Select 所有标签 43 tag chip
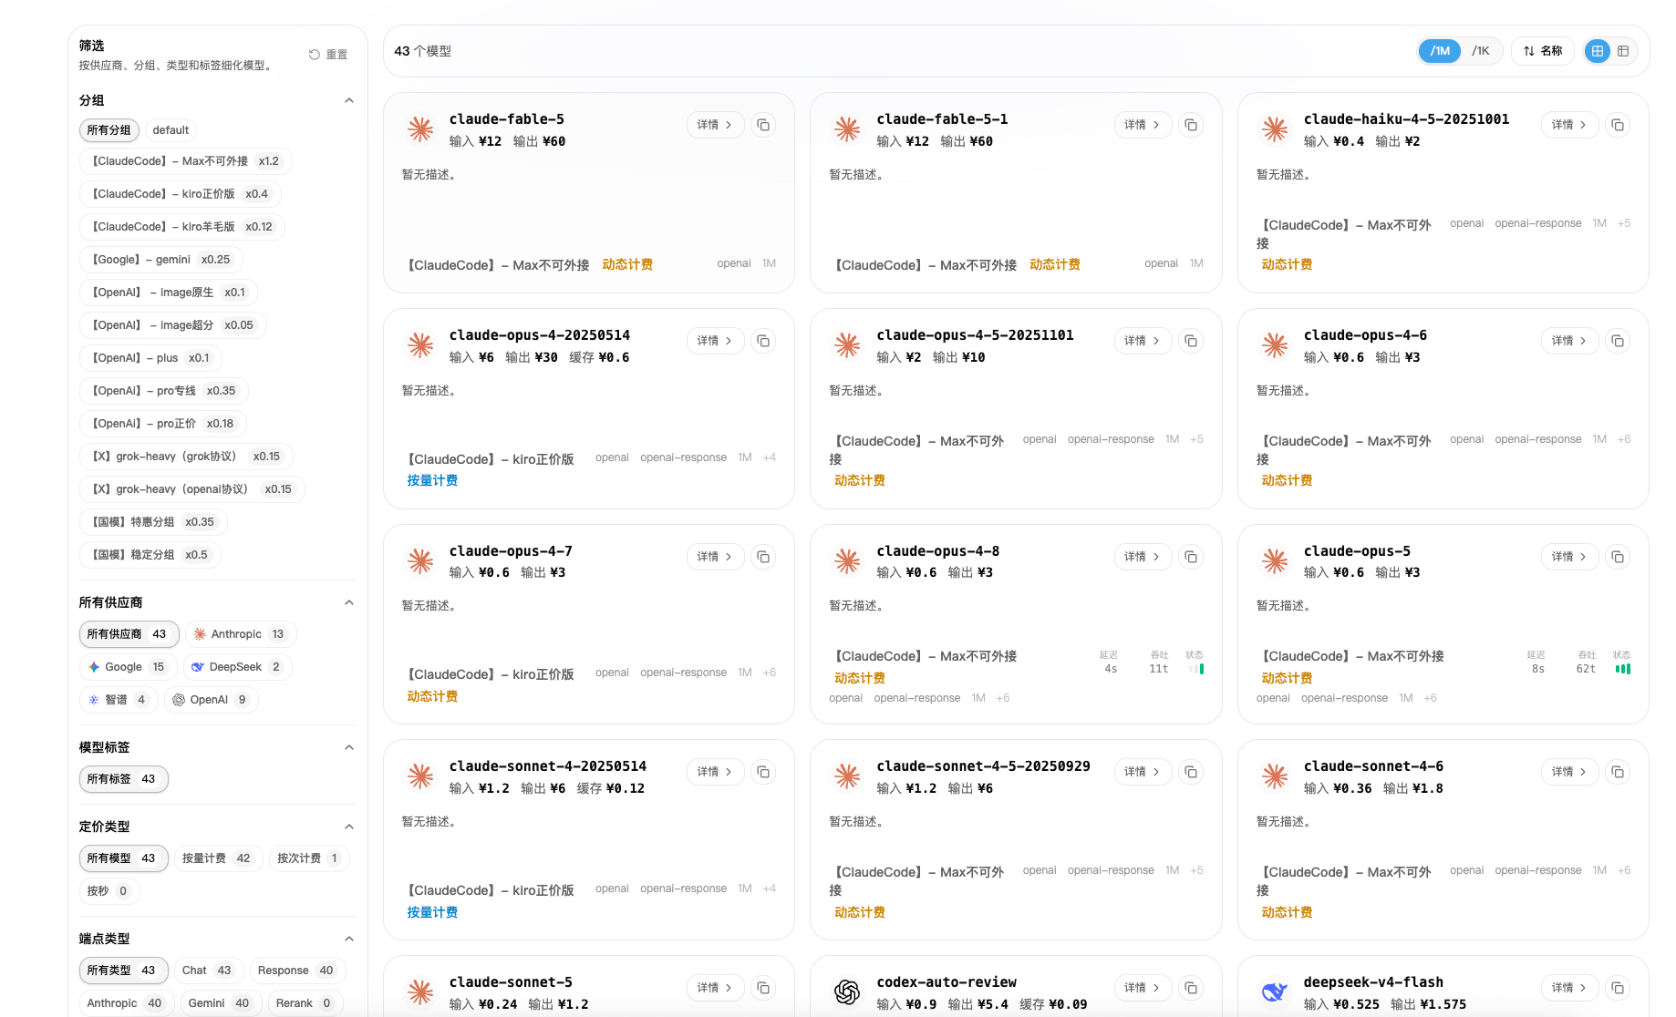Screen dimensions: 1676x1017 (123, 779)
